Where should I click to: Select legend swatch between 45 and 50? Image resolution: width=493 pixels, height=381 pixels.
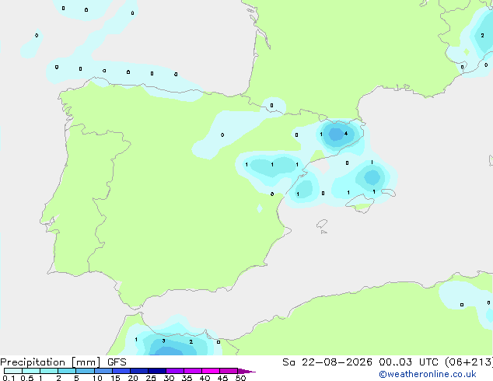229,371
